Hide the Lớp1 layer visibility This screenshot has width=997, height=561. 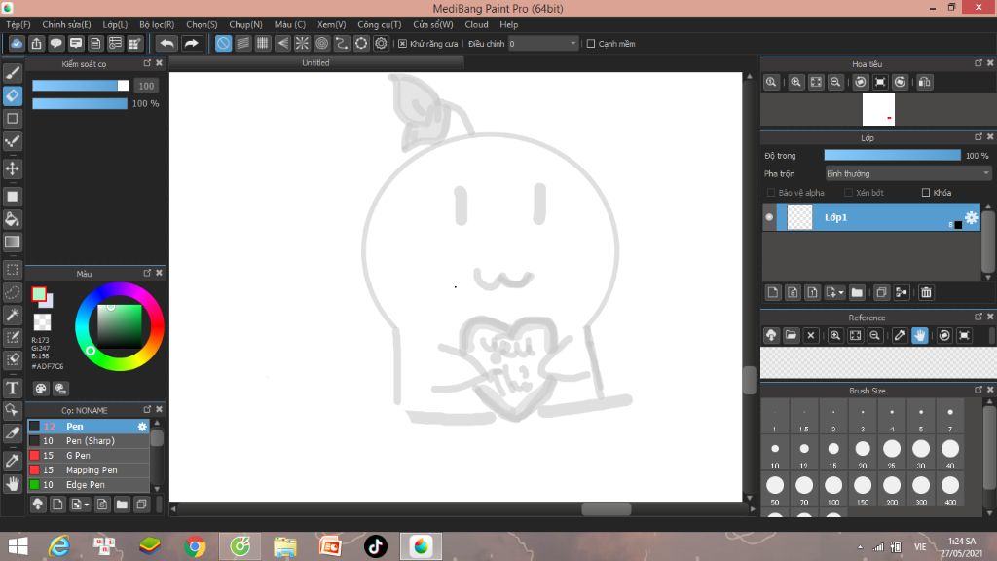pos(769,217)
